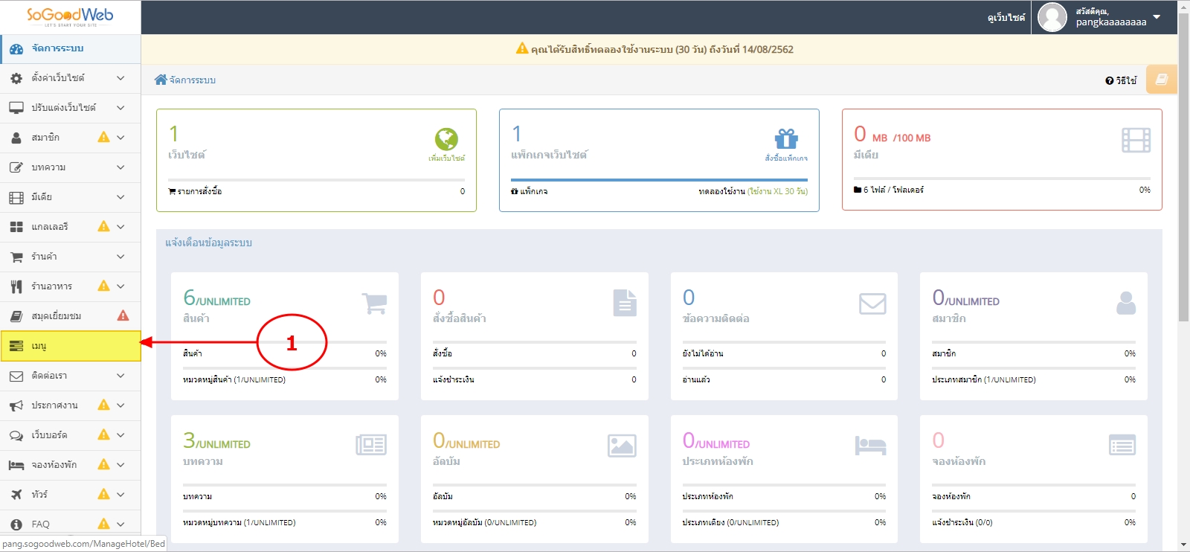Image resolution: width=1190 pixels, height=552 pixels.
Task: Click the document icon in สั่งซื้อสินค้า card
Action: tap(625, 303)
